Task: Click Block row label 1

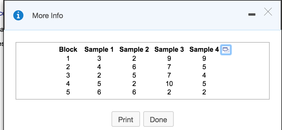Action: (x=68, y=59)
